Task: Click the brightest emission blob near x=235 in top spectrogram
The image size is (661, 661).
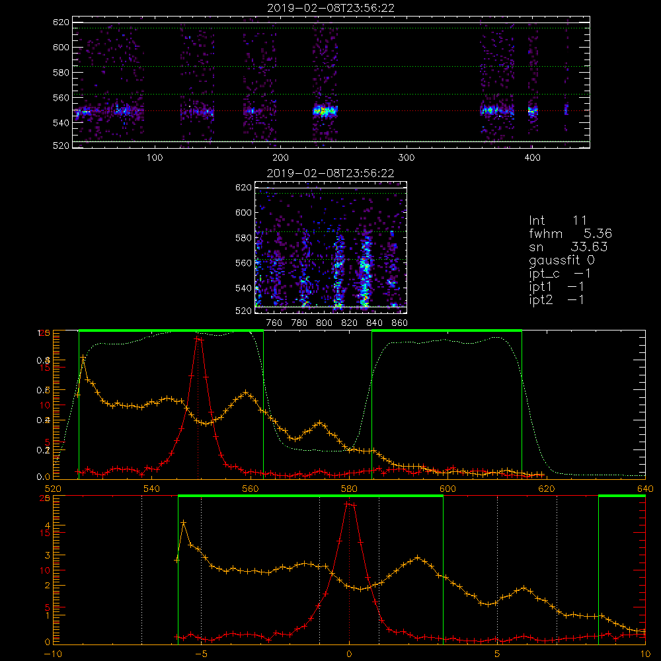Action: (324, 111)
